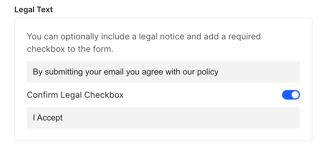Place cursor in checkbox label input "I Accept"
Image resolution: width=331 pixels, height=155 pixels.
pyautogui.click(x=163, y=118)
